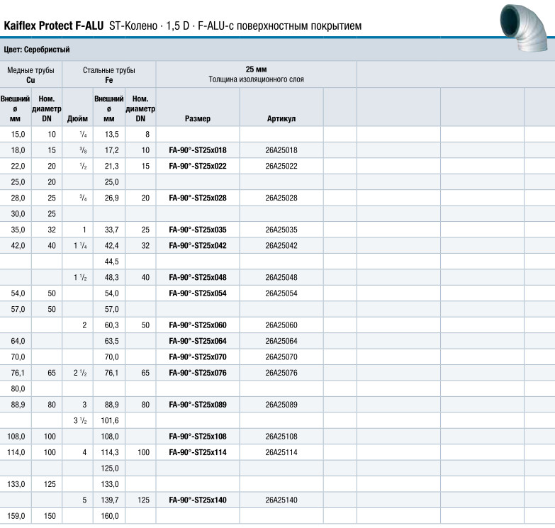Image resolution: width=555 pixels, height=528 pixels.
Task: Select article number '26A25076'
Action: pos(281,373)
